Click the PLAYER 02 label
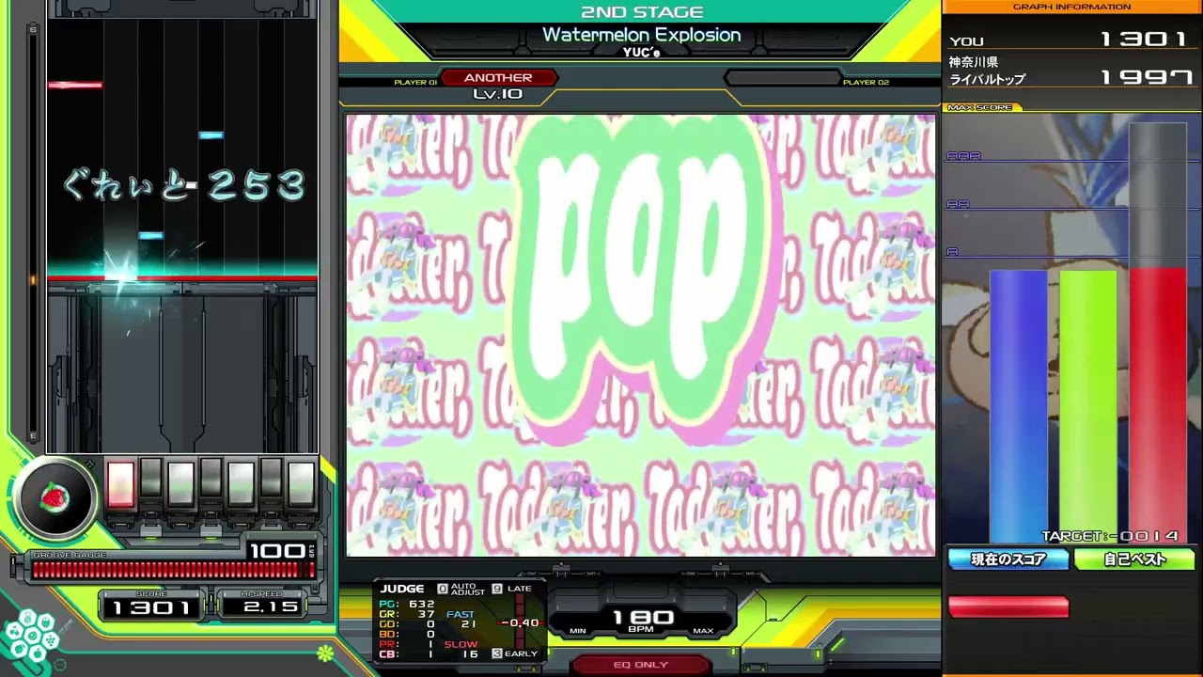The width and height of the screenshot is (1203, 677). (866, 83)
